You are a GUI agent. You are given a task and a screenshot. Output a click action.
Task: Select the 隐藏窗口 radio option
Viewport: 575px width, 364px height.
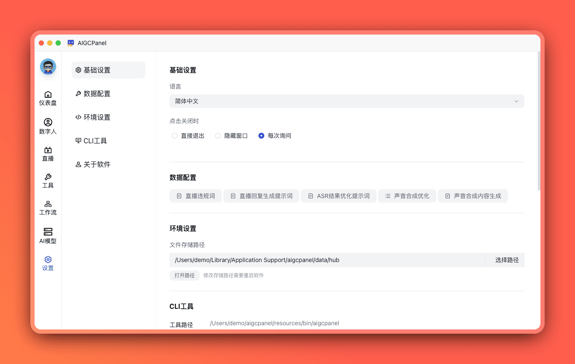point(231,136)
